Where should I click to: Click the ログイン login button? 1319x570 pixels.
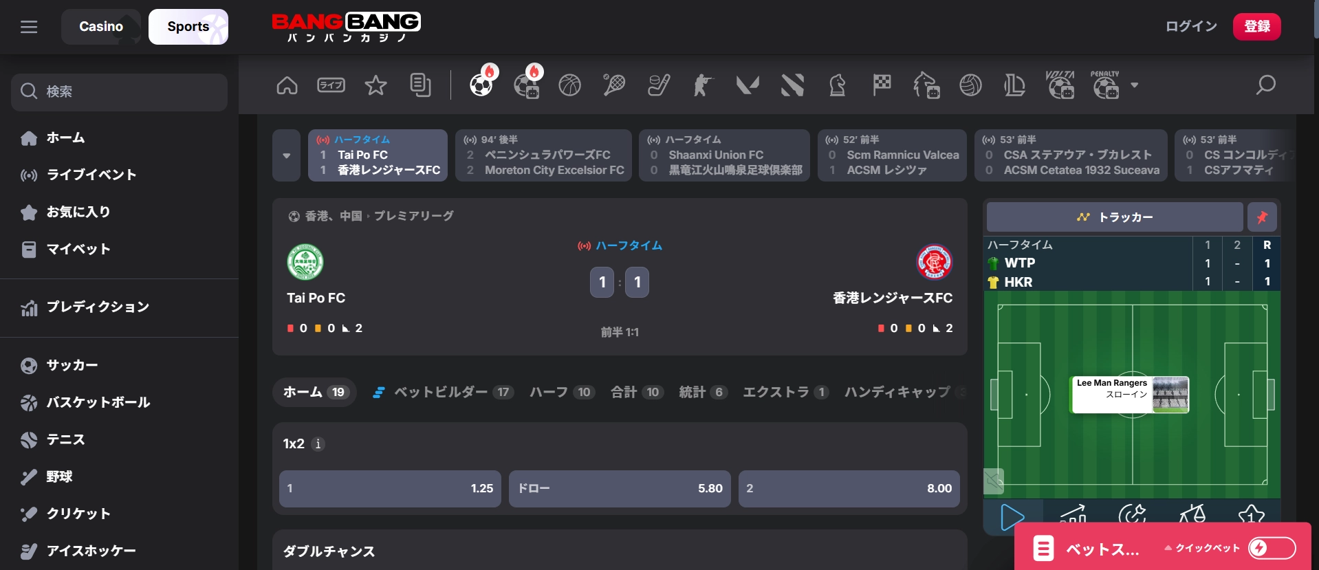tap(1191, 27)
